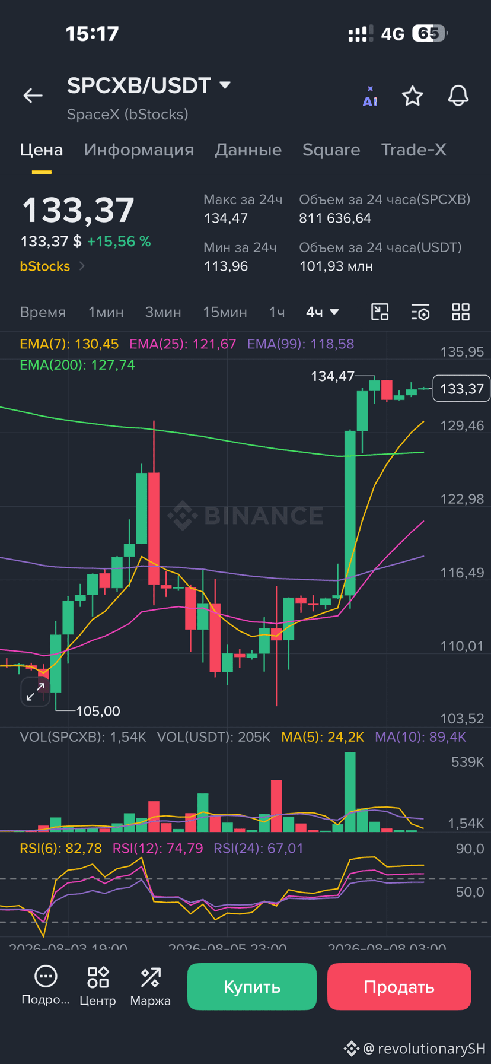Expand chart to fullscreen
This screenshot has width=491, height=1064.
pos(36,691)
